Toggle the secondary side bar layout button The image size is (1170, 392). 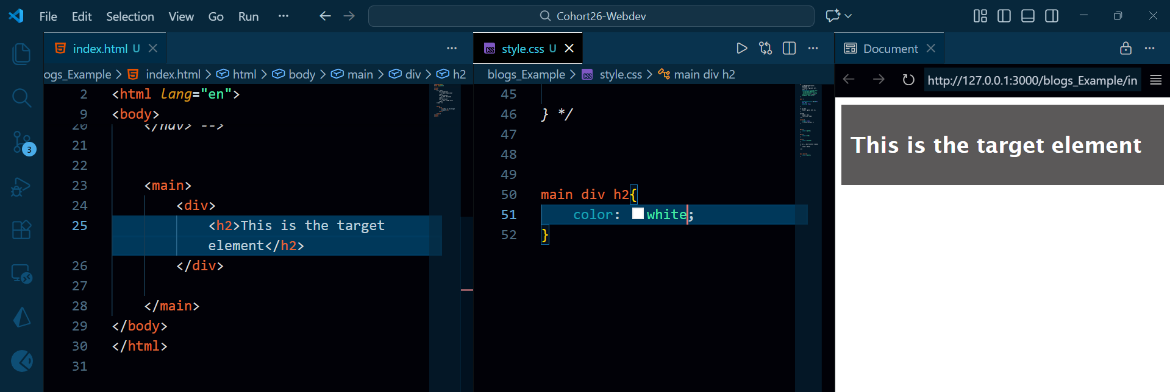tap(1051, 16)
